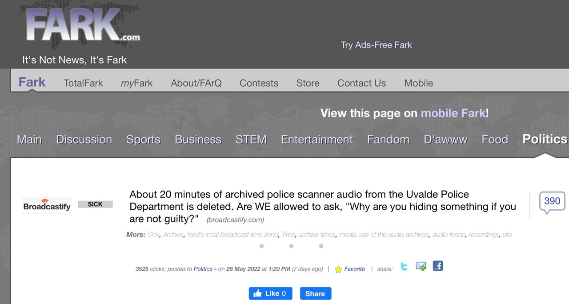The width and height of the screenshot is (569, 304).
Task: Click the SICK topic tag
Action: pos(95,204)
